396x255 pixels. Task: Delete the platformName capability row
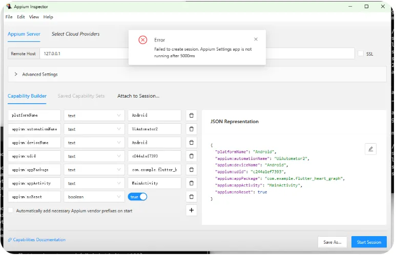(191, 115)
